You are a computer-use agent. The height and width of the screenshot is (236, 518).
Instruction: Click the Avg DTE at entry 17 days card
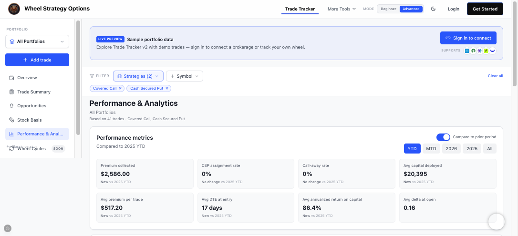pyautogui.click(x=246, y=207)
